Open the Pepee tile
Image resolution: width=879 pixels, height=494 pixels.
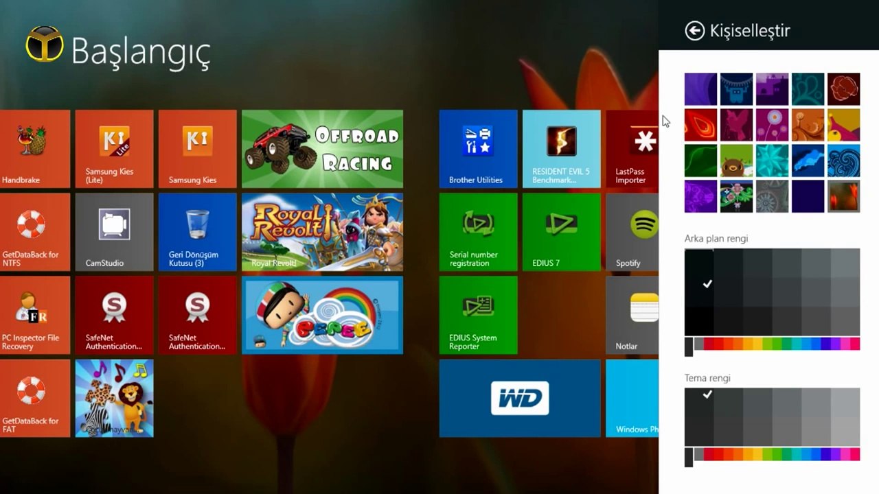click(x=322, y=315)
